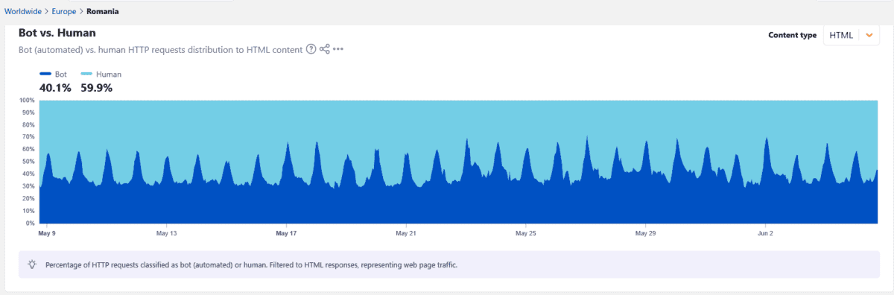The width and height of the screenshot is (894, 295).
Task: Click the 100% y-axis label
Action: coord(27,100)
